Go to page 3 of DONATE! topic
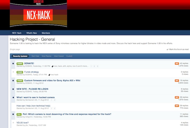The height and width of the screenshot is (128, 190). [x=97, y=66]
